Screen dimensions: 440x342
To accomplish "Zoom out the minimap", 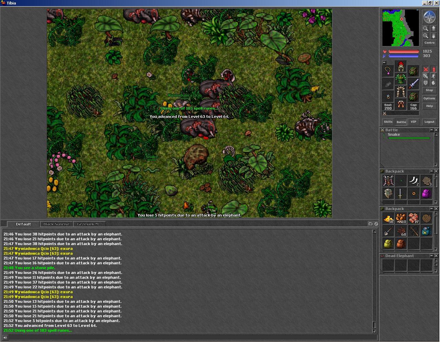I will click(x=426, y=29).
